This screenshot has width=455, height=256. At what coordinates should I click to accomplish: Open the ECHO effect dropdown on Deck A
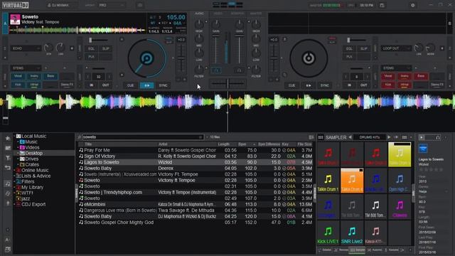point(26,48)
